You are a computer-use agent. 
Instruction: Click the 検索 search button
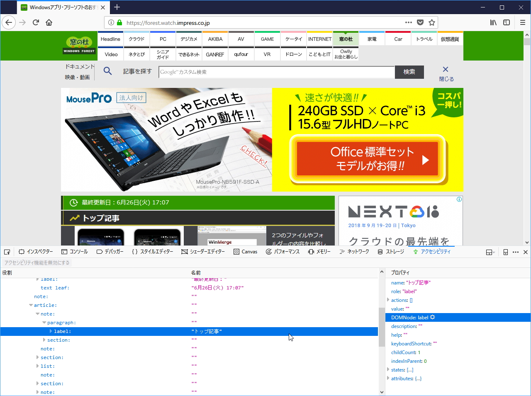pos(409,72)
